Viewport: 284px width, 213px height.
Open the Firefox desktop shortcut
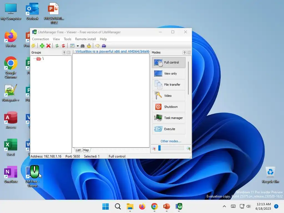(x=11, y=39)
